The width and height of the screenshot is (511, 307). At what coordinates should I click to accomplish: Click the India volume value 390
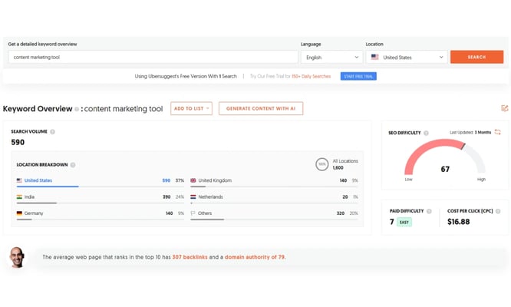tap(166, 196)
